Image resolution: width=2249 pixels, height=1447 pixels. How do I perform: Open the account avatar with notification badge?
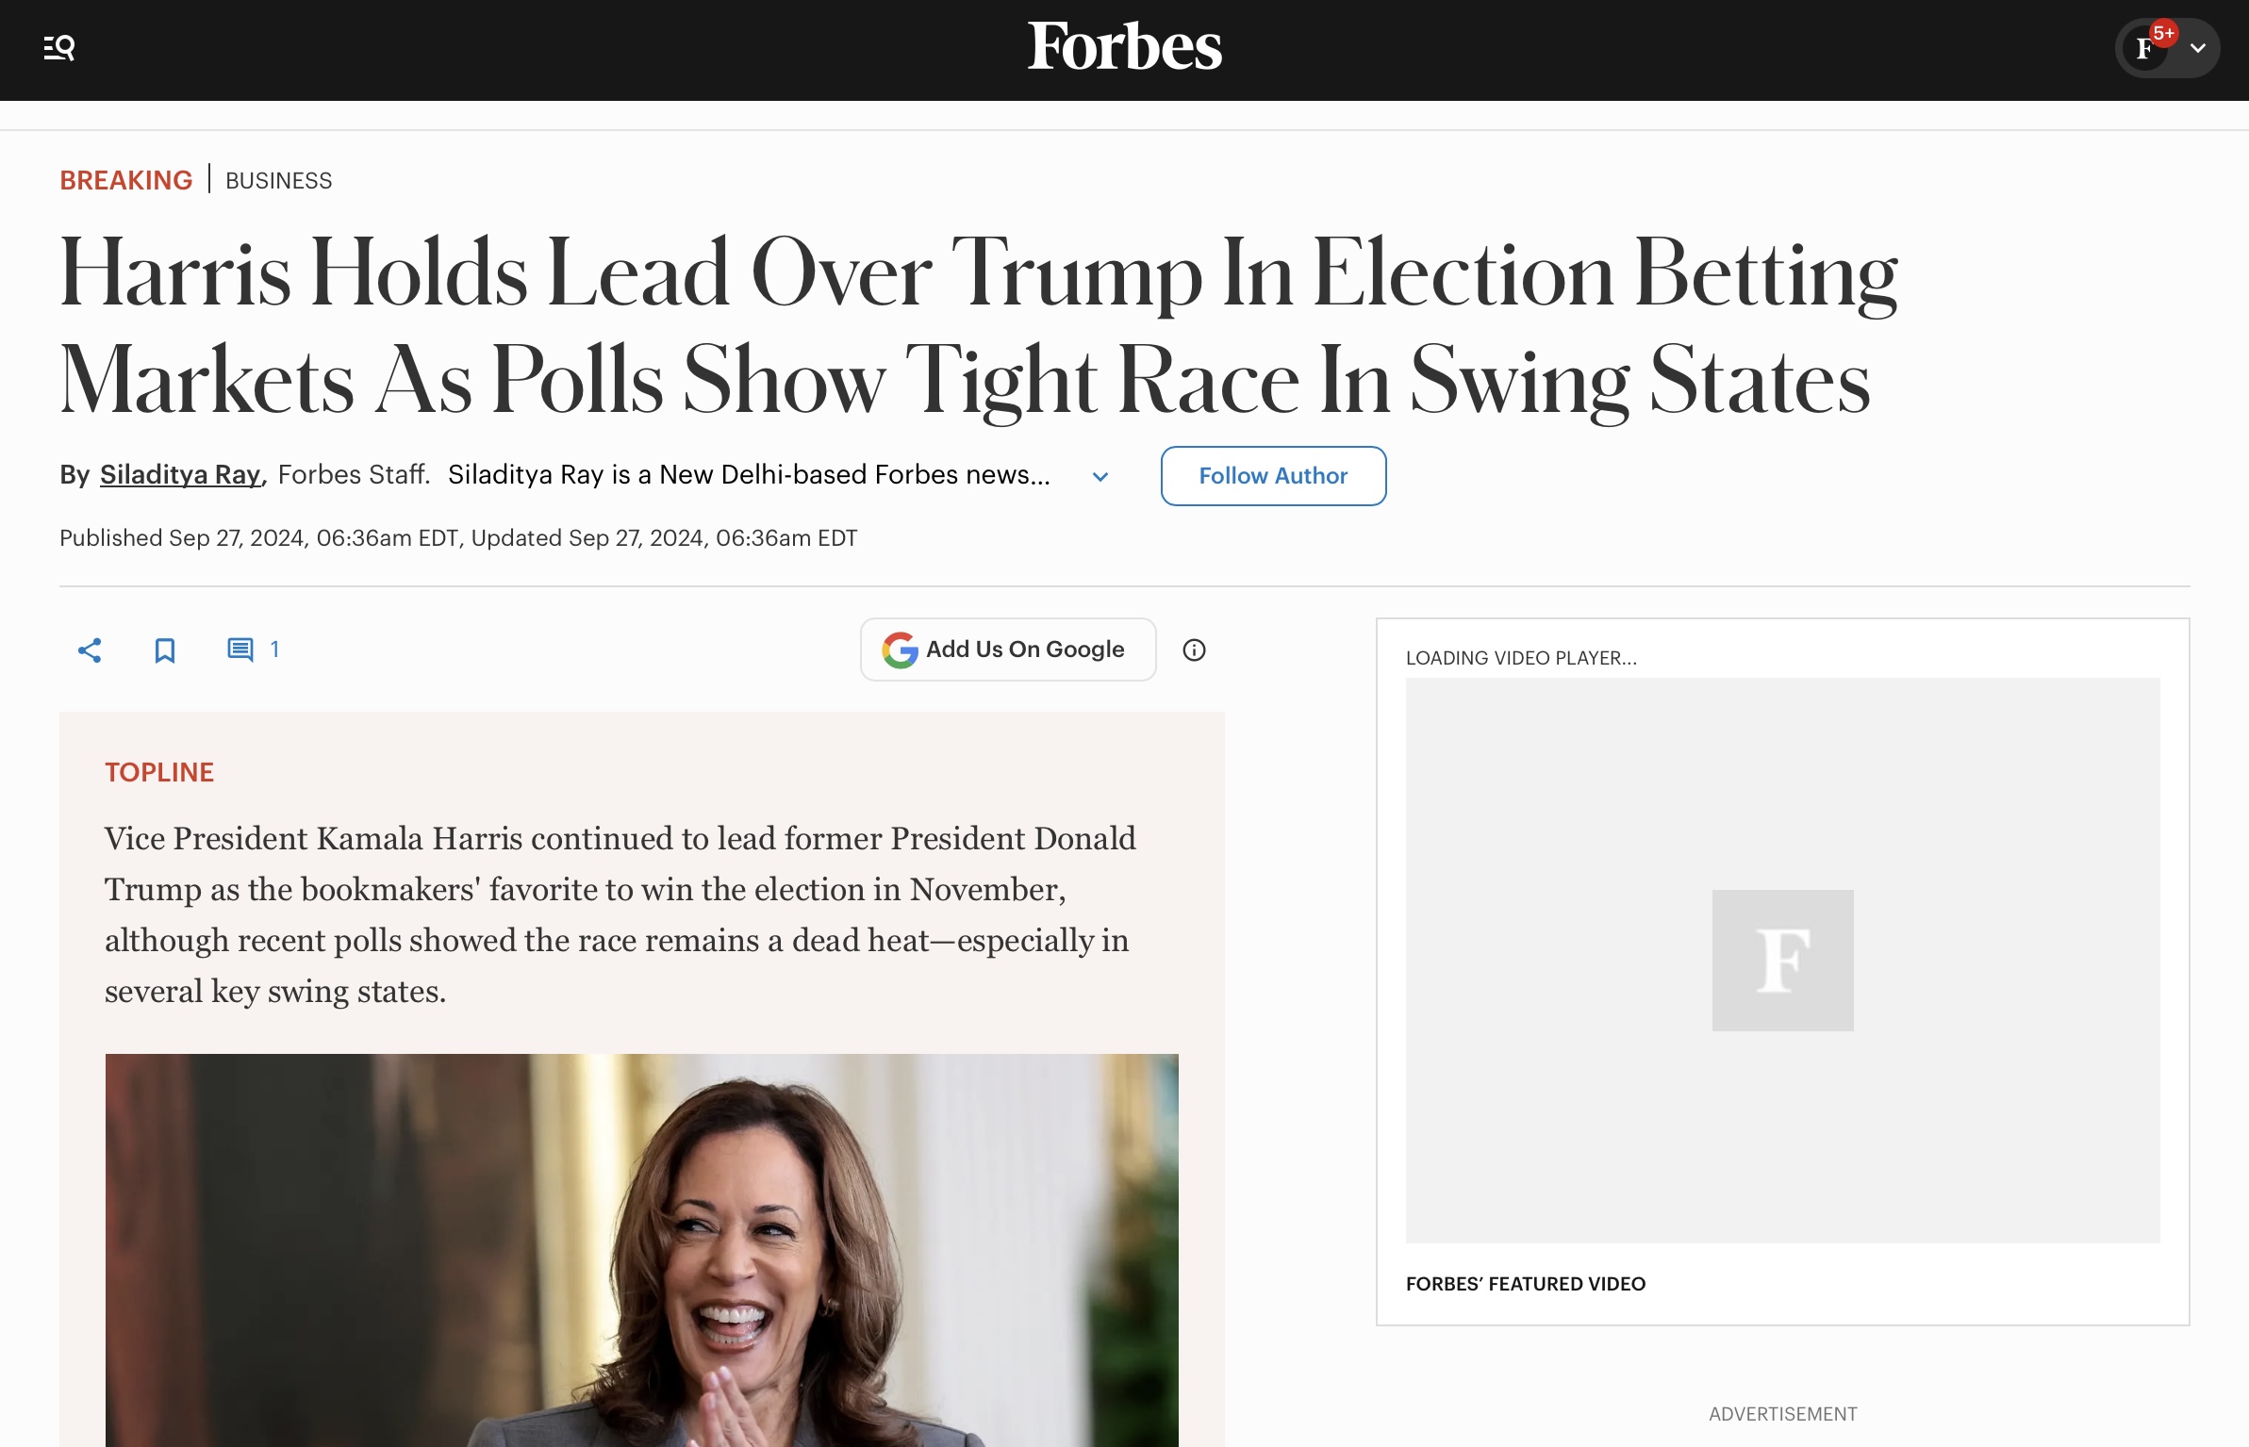point(2147,47)
